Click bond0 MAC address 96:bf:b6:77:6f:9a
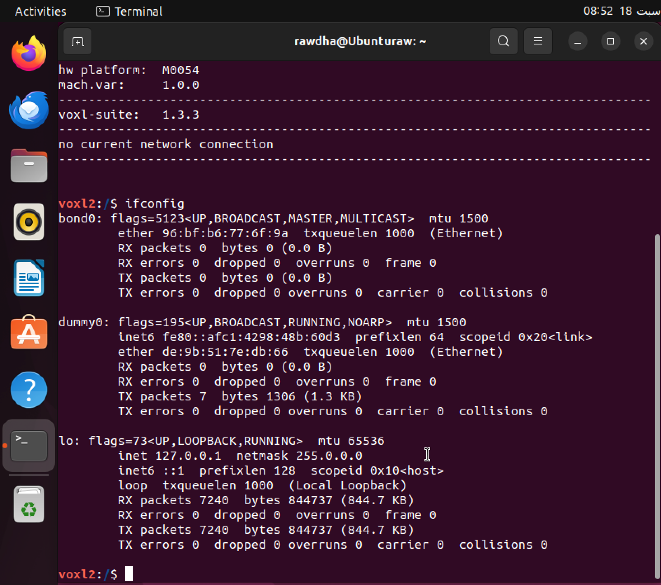This screenshot has height=585, width=661. tap(225, 233)
